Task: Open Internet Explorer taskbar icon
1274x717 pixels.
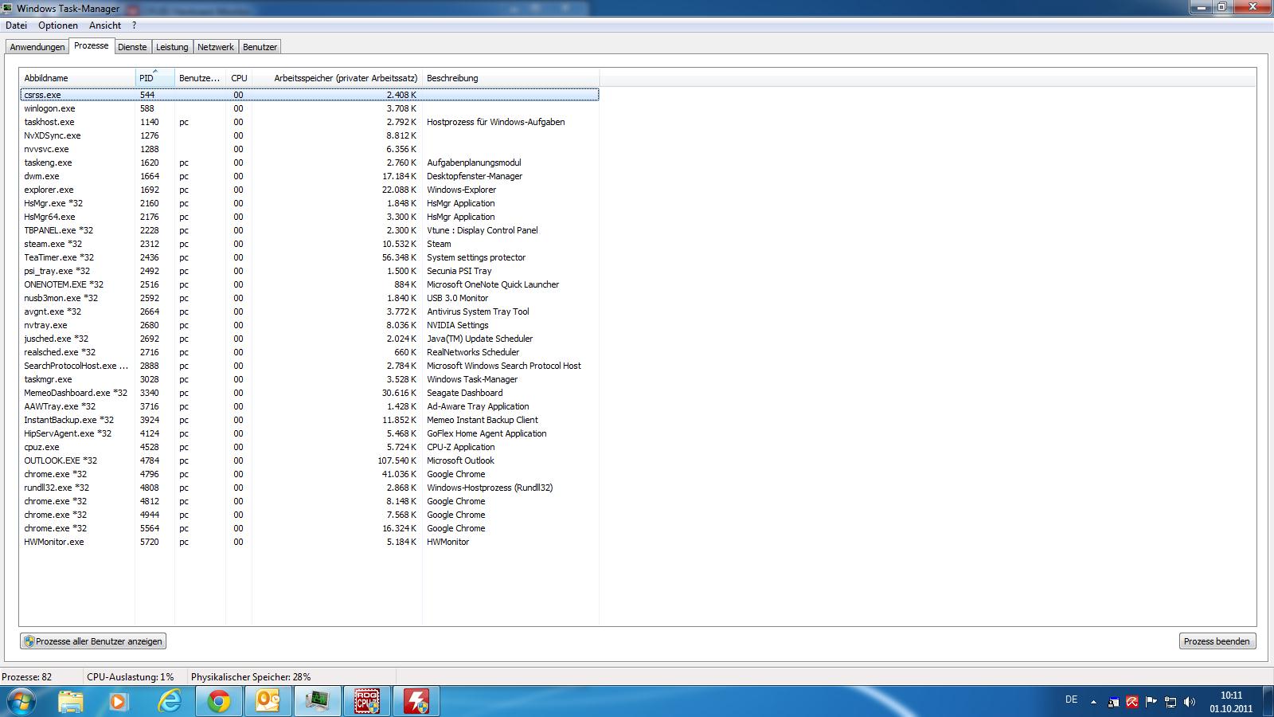Action: (169, 701)
